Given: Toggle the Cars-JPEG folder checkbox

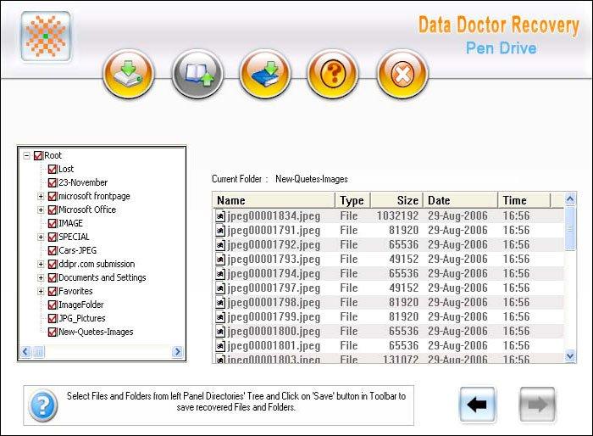Looking at the screenshot, I should click(53, 251).
